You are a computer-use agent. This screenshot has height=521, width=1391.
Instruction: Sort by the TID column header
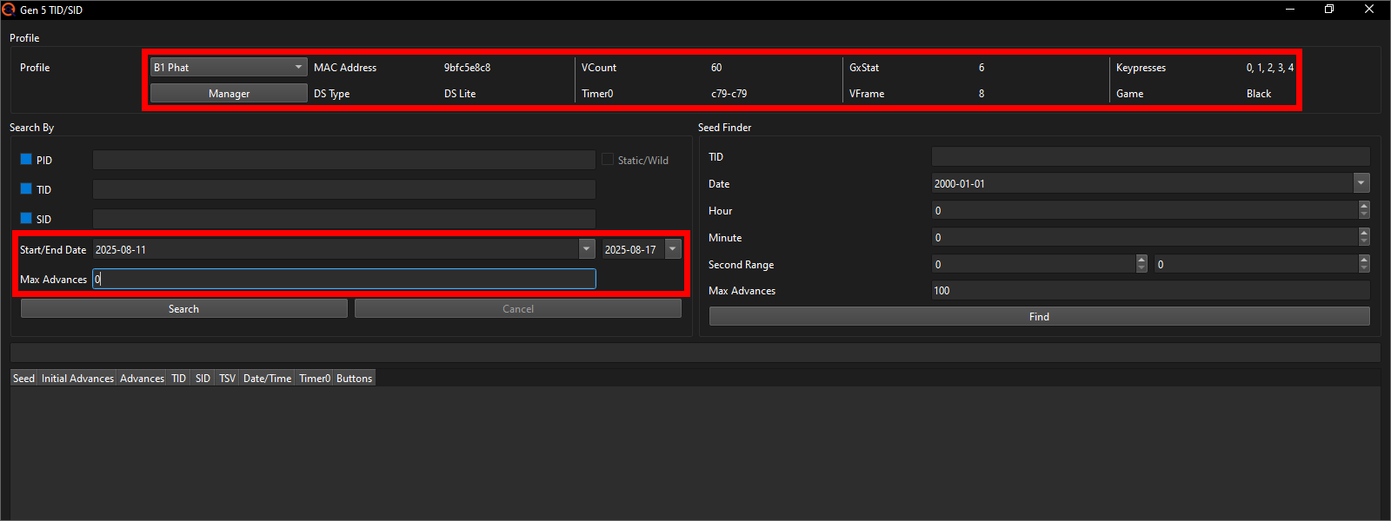(x=178, y=378)
